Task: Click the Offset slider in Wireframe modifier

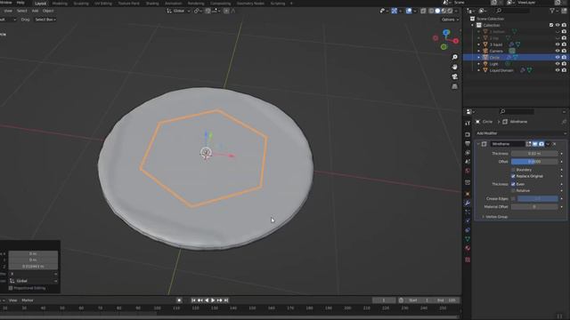Action: coord(534,162)
